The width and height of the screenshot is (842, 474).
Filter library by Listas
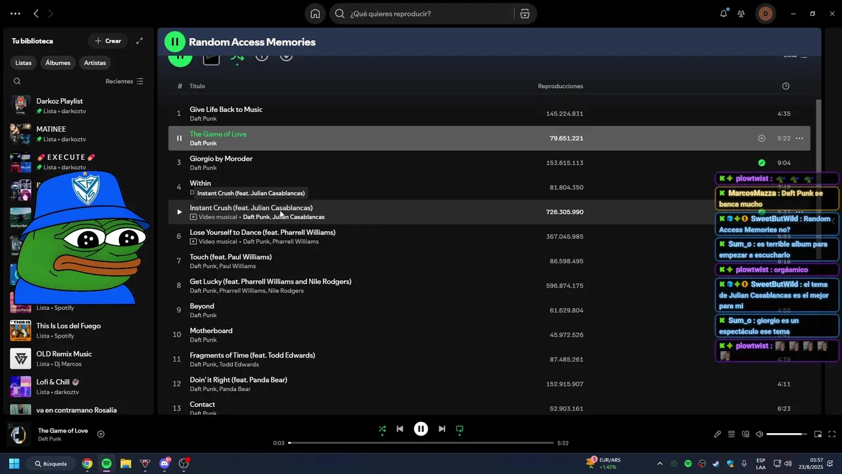coord(23,63)
